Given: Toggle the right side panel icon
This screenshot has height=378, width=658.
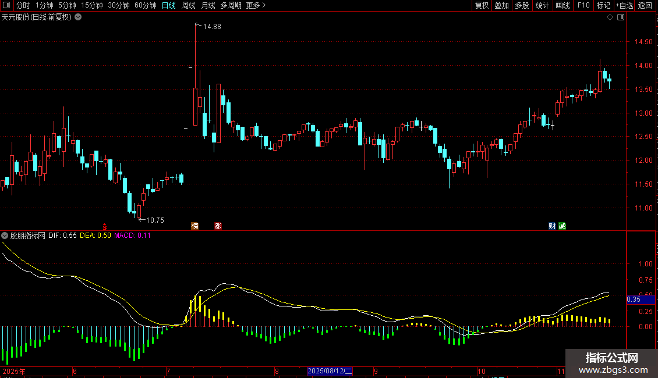Looking at the screenshot, I should coord(621,17).
